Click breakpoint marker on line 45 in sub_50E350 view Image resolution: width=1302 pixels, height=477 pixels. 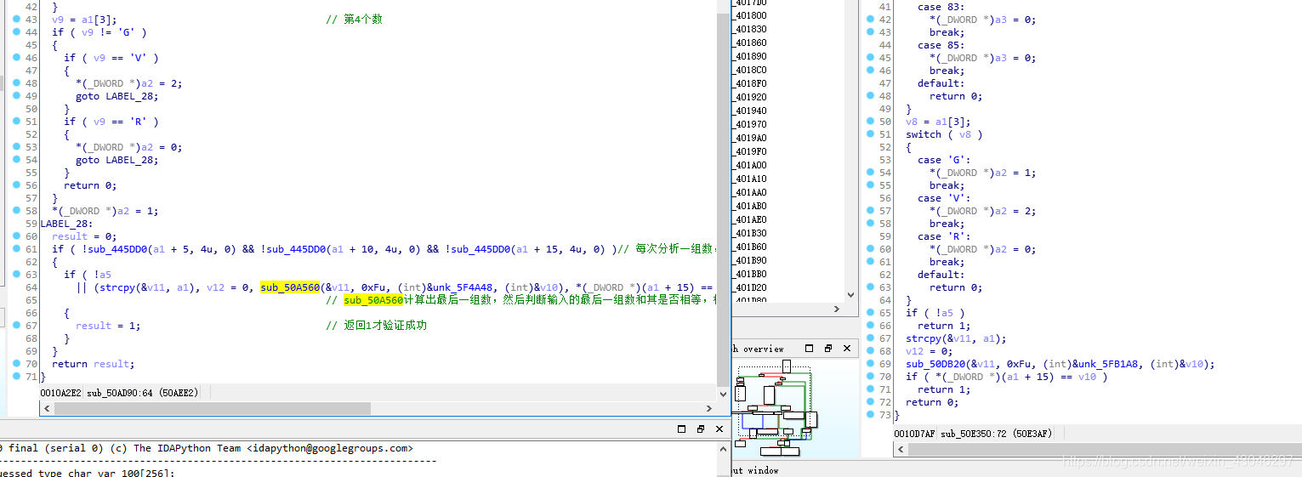coord(870,57)
